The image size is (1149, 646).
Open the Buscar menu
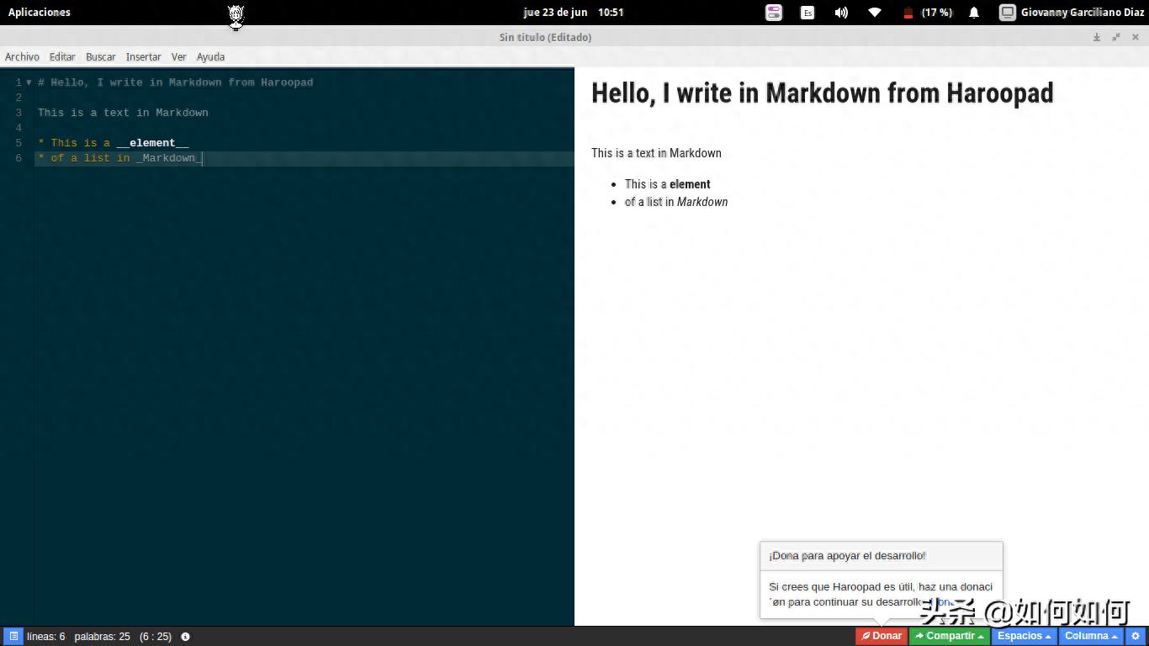click(x=101, y=56)
